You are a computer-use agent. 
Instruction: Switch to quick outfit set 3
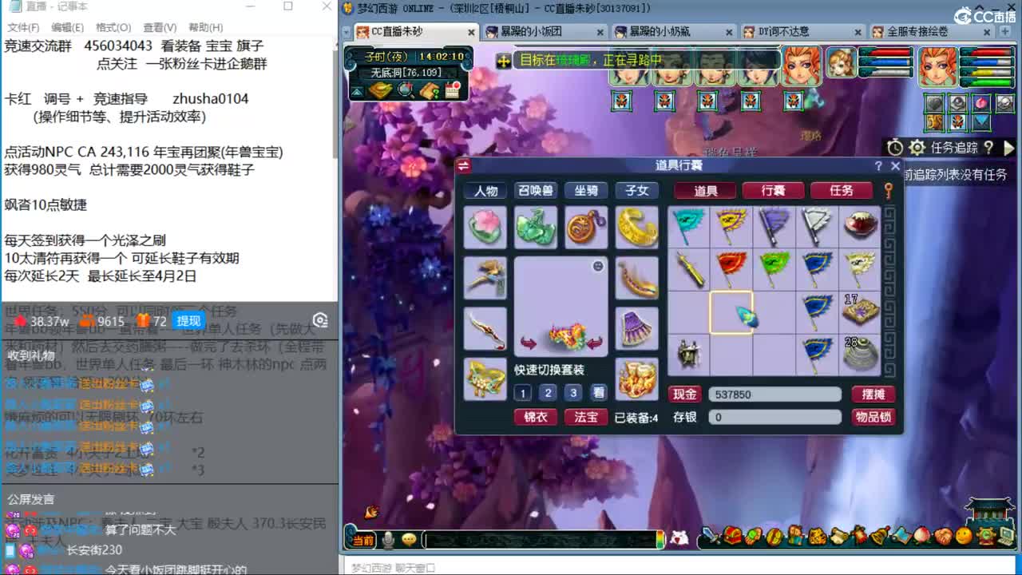tap(573, 393)
